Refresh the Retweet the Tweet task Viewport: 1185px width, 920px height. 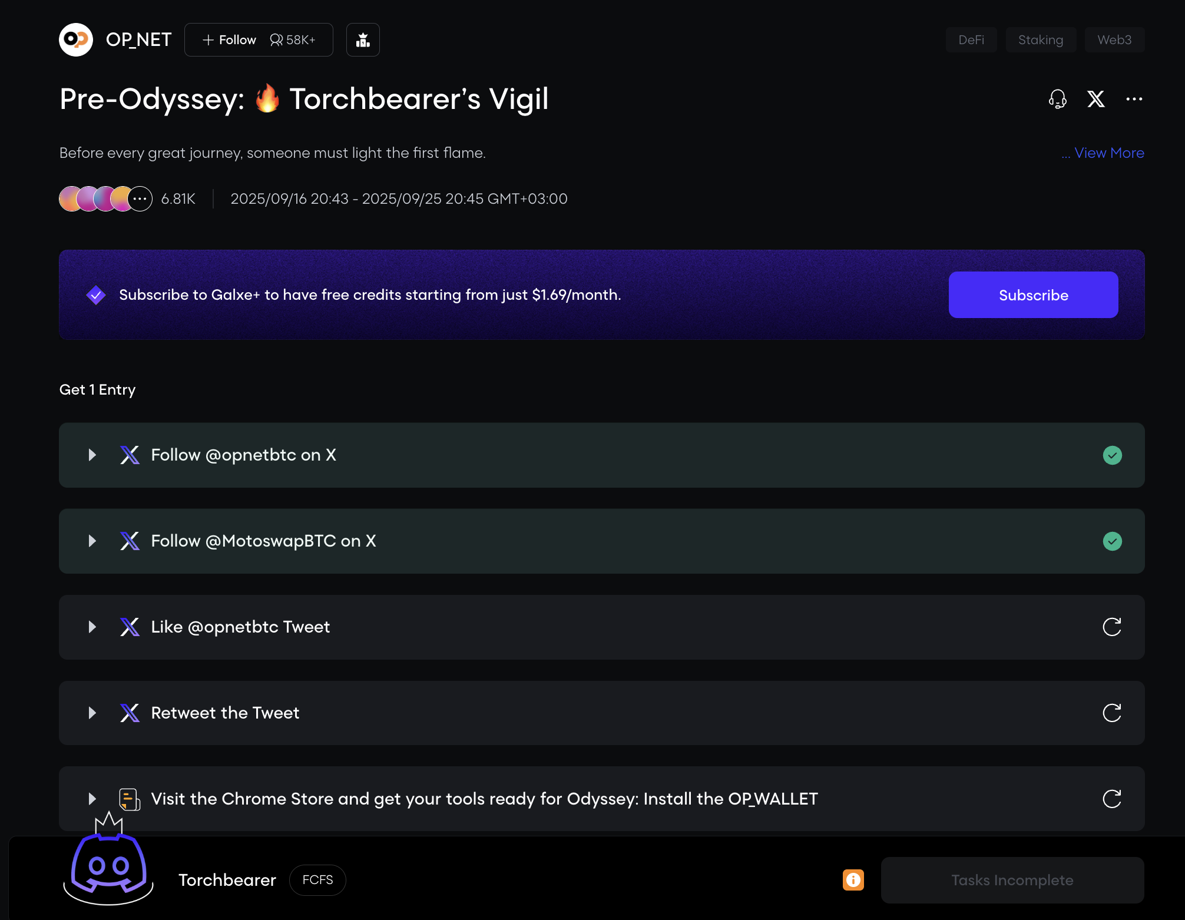coord(1111,713)
